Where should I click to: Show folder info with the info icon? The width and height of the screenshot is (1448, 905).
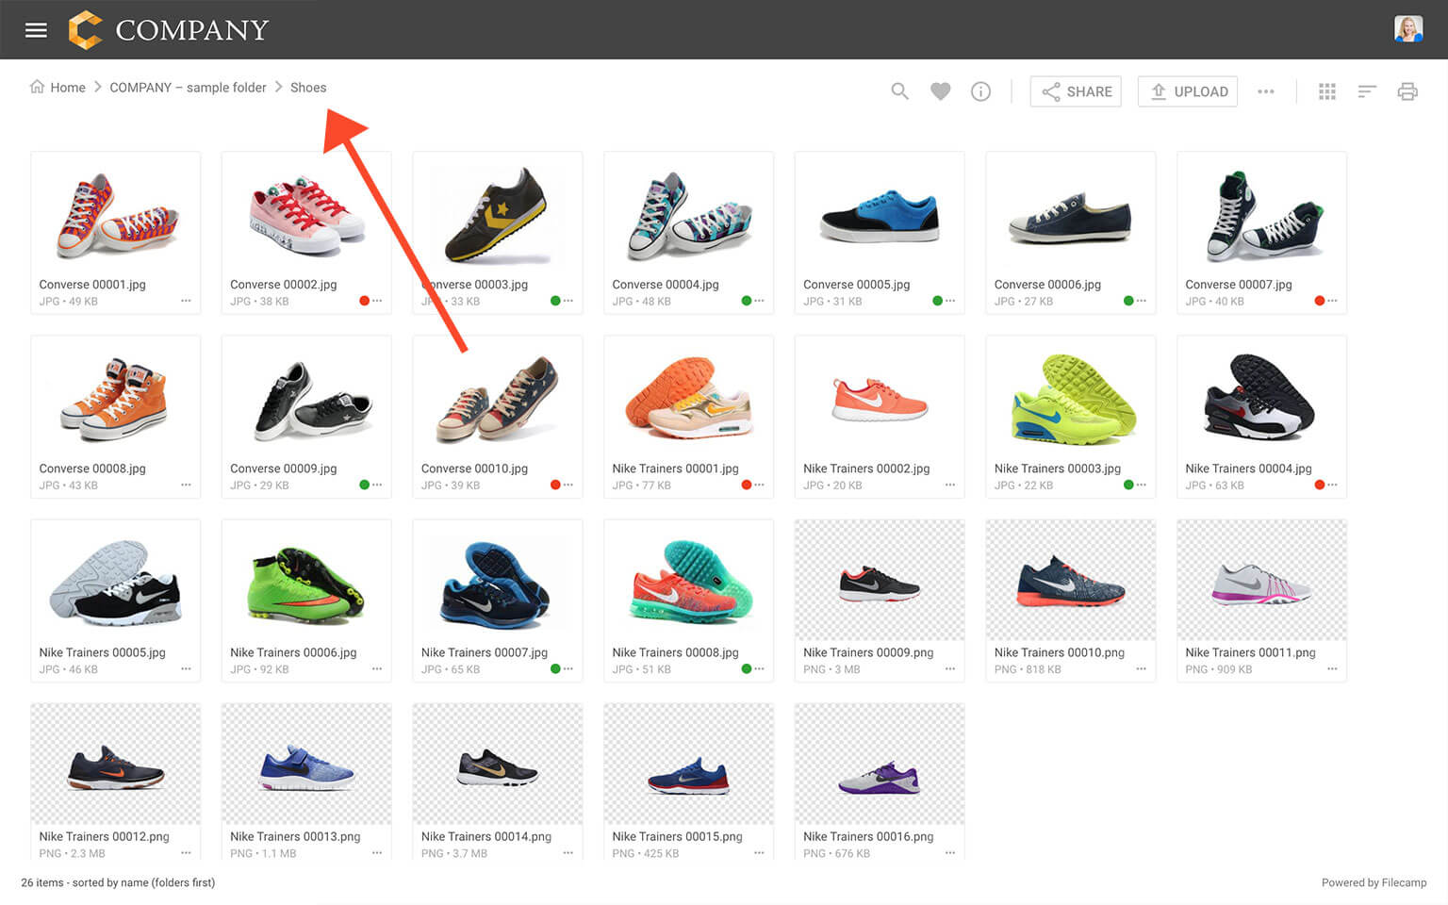980,91
